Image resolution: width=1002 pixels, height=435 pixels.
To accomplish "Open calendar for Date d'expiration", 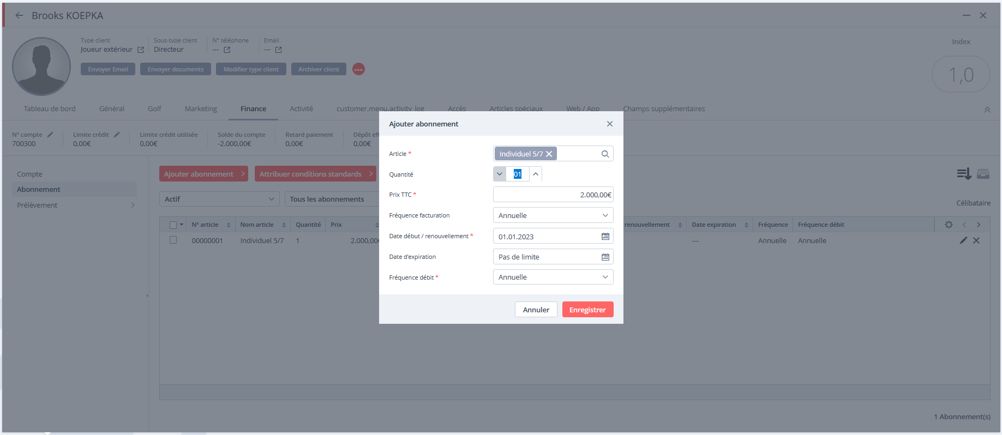I will [x=605, y=257].
